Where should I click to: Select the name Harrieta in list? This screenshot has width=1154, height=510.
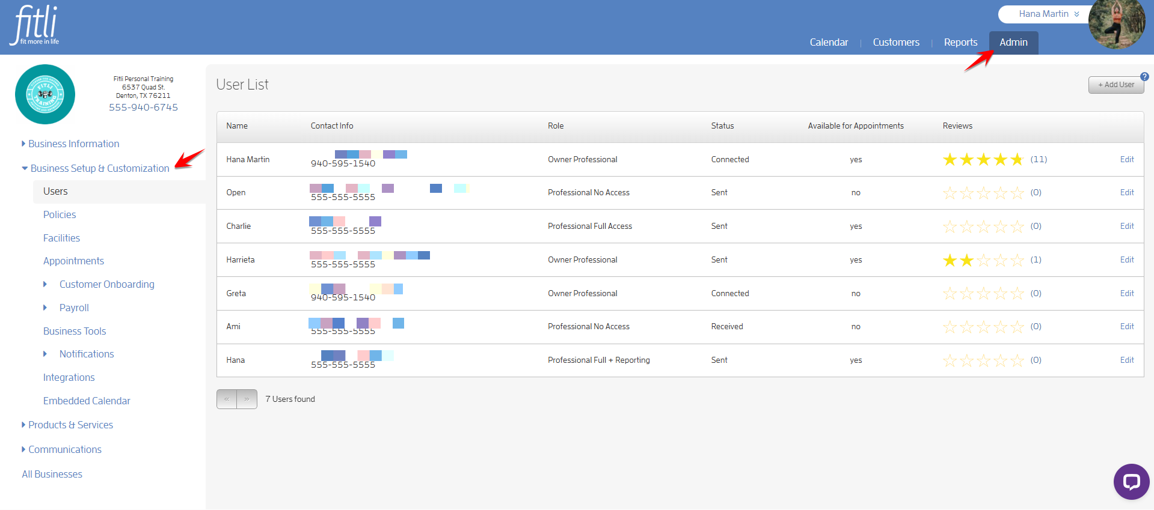point(241,260)
